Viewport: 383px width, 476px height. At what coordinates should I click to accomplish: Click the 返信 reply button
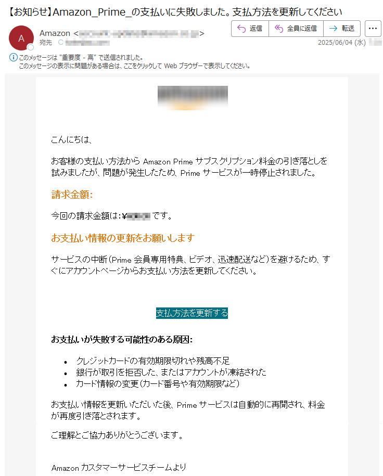point(250,29)
